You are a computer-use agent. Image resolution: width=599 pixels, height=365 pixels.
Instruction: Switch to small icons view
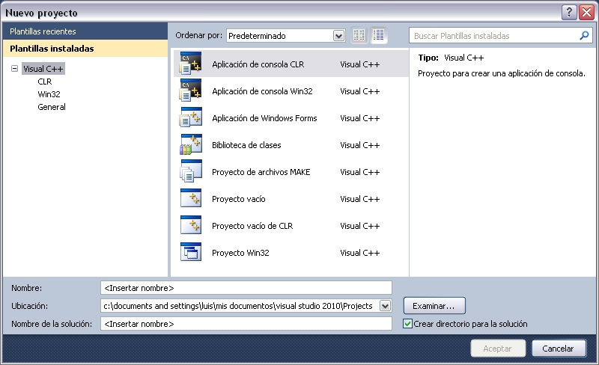359,35
